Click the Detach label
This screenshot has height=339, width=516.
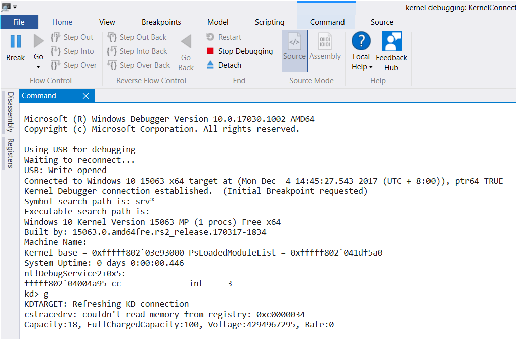coord(230,65)
